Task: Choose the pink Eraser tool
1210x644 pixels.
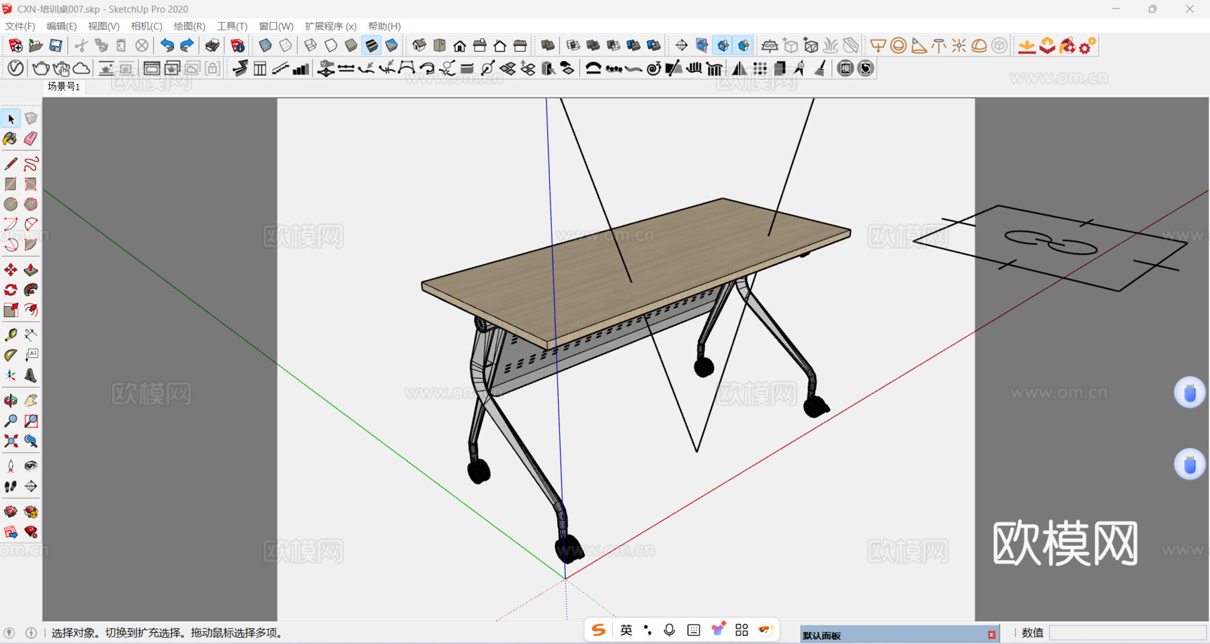Action: coord(31,139)
